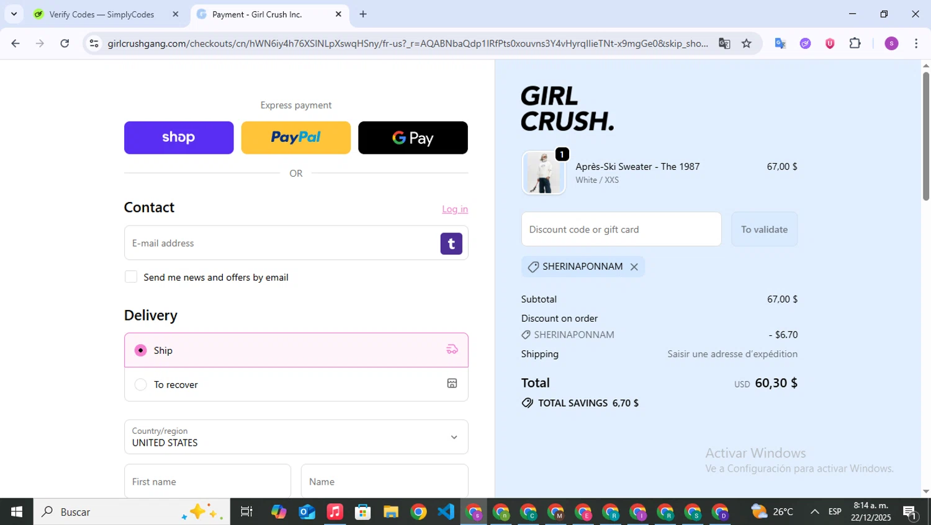Bookmark this page with the star icon
Screen dimensions: 931x525
pyautogui.click(x=747, y=43)
